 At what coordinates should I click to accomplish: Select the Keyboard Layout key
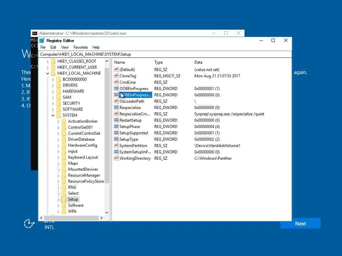83,157
